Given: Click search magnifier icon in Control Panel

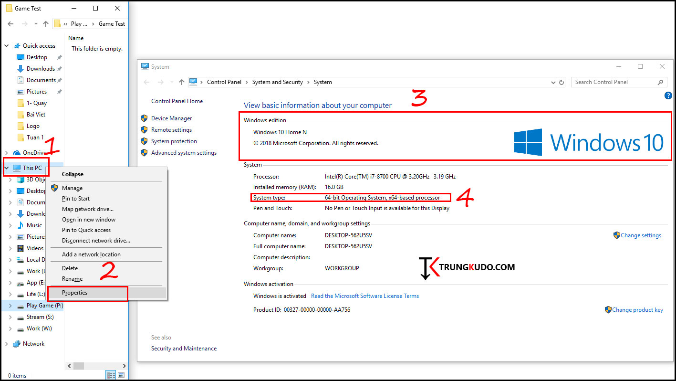Looking at the screenshot, I should point(661,82).
